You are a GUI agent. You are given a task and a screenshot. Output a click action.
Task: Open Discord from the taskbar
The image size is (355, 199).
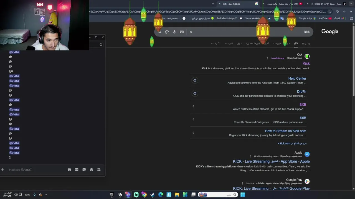point(128,195)
